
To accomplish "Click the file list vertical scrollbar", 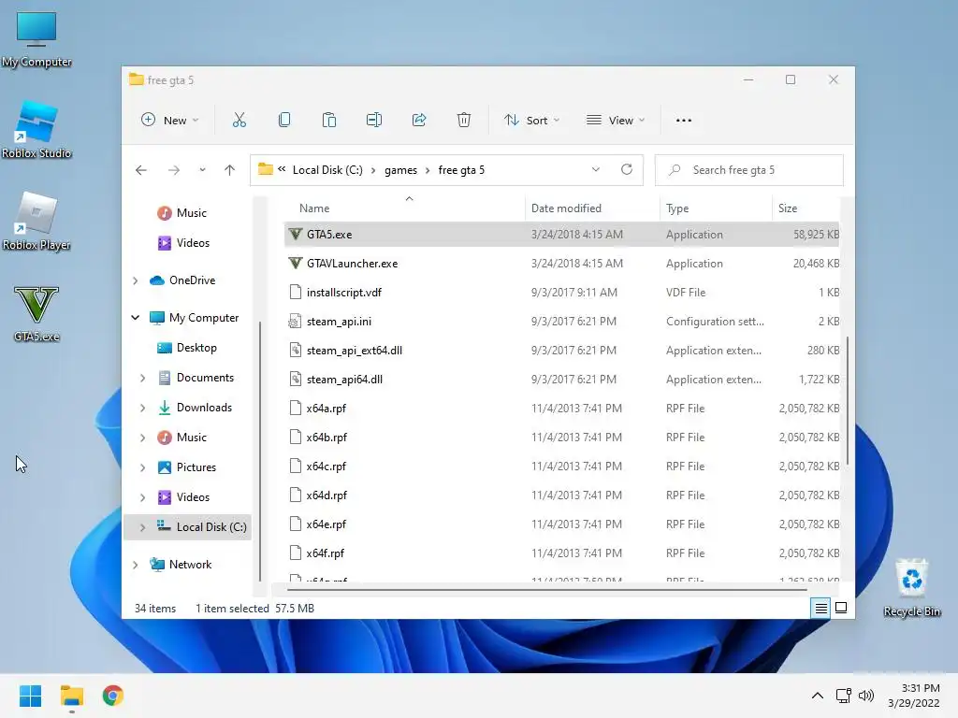I will pos(847,400).
